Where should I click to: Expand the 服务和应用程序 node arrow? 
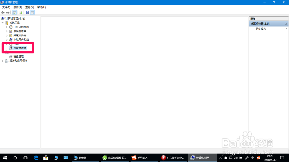click(3, 61)
